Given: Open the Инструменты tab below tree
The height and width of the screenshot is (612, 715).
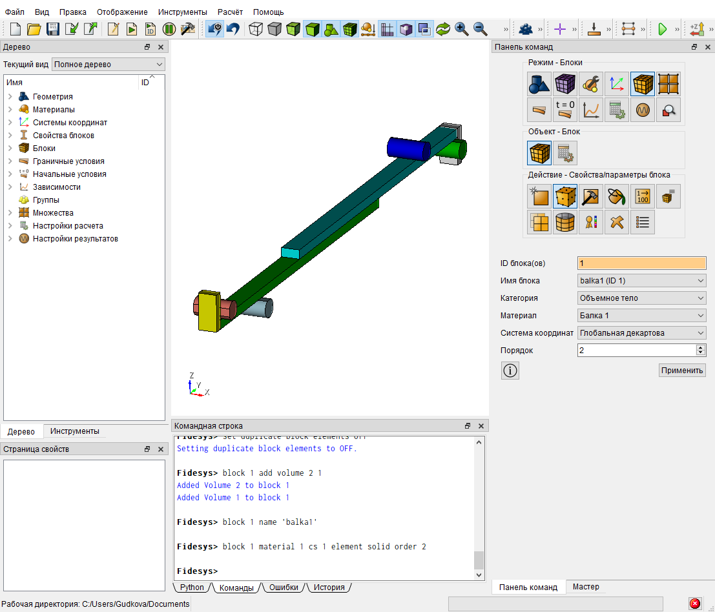Looking at the screenshot, I should (x=74, y=431).
